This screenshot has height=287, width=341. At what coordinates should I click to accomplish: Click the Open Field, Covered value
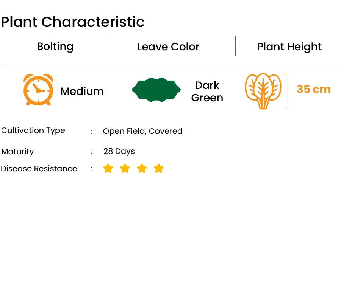point(143,131)
